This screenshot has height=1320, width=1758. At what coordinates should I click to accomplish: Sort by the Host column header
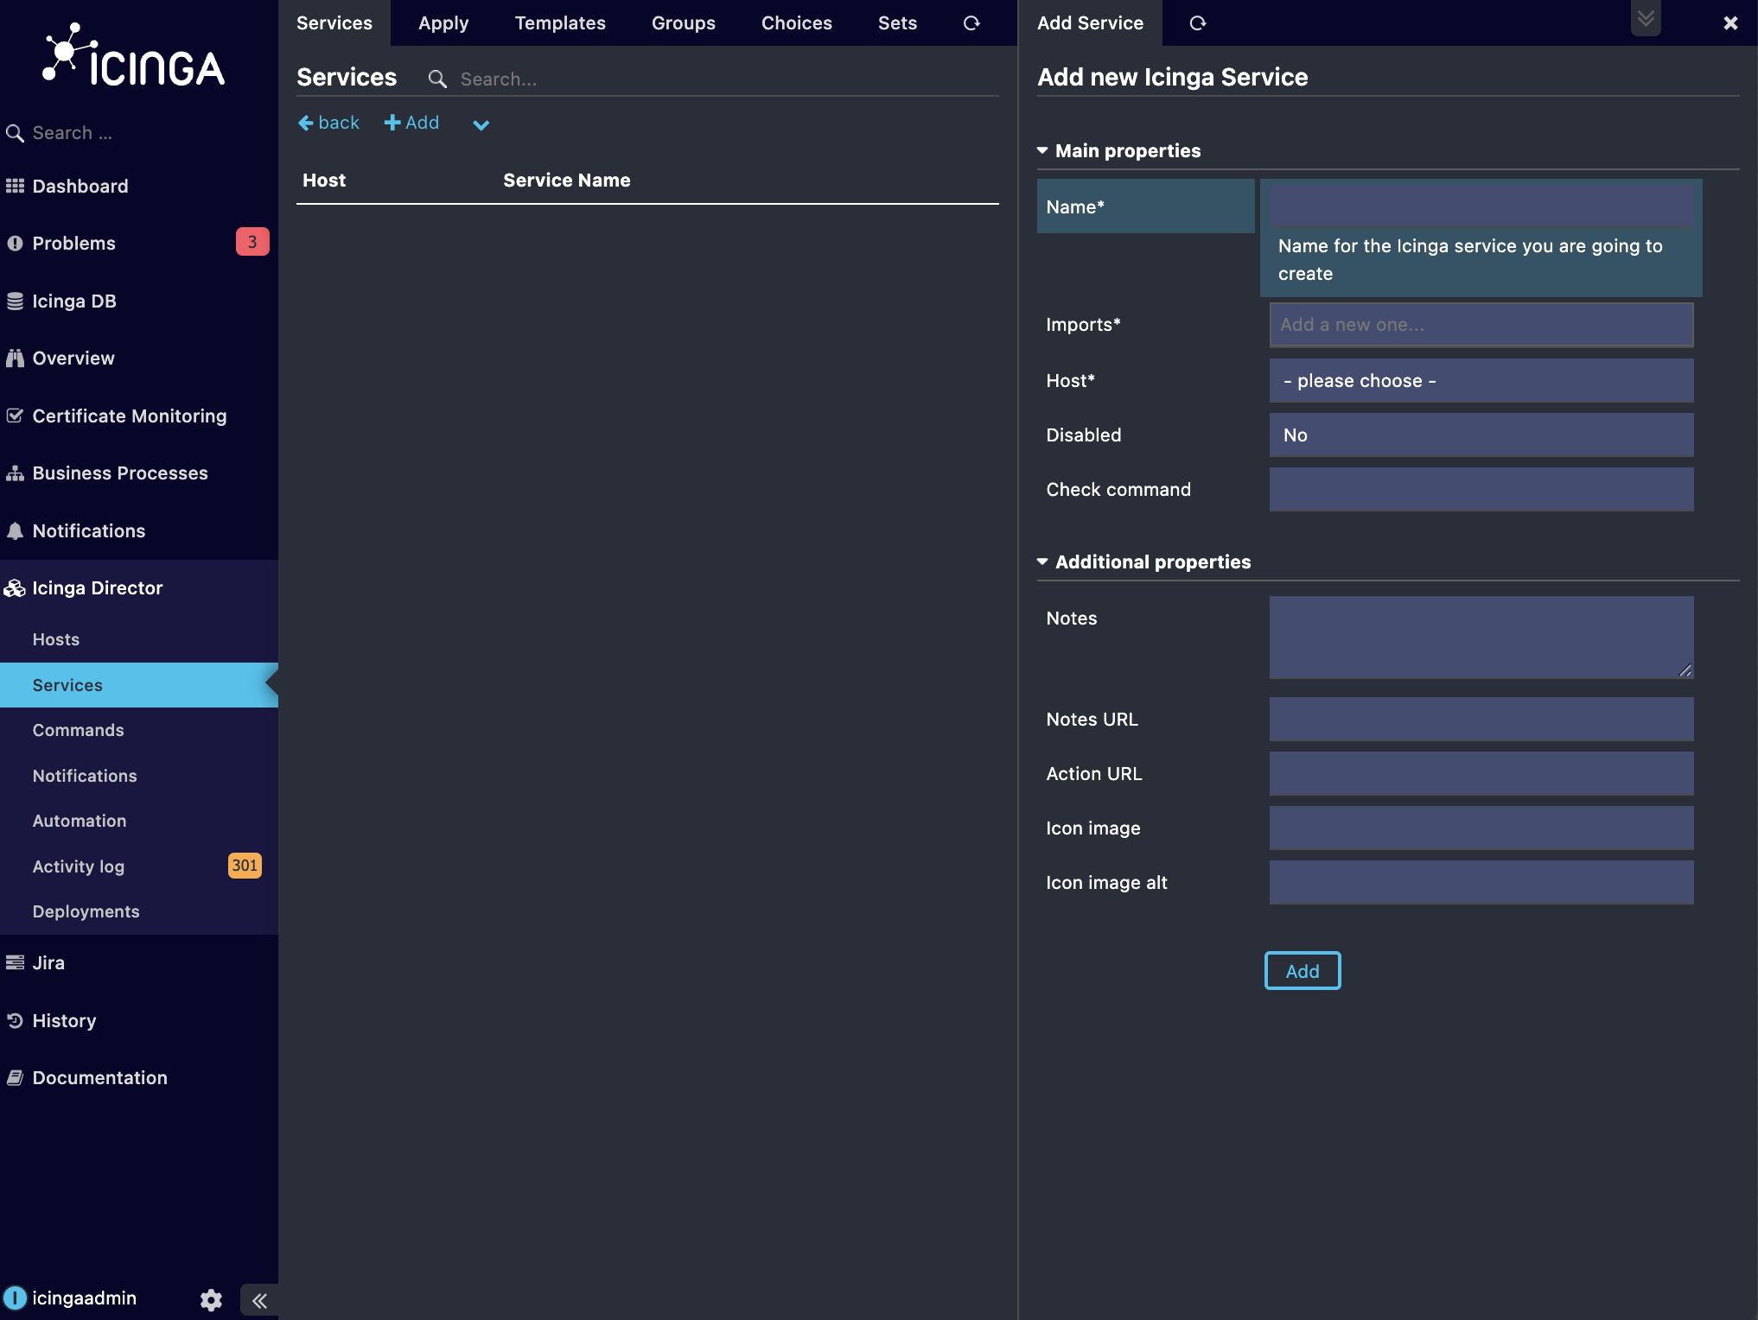pyautogui.click(x=324, y=181)
